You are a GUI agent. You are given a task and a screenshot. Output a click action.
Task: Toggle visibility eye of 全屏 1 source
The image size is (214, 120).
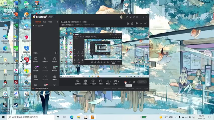(33, 26)
